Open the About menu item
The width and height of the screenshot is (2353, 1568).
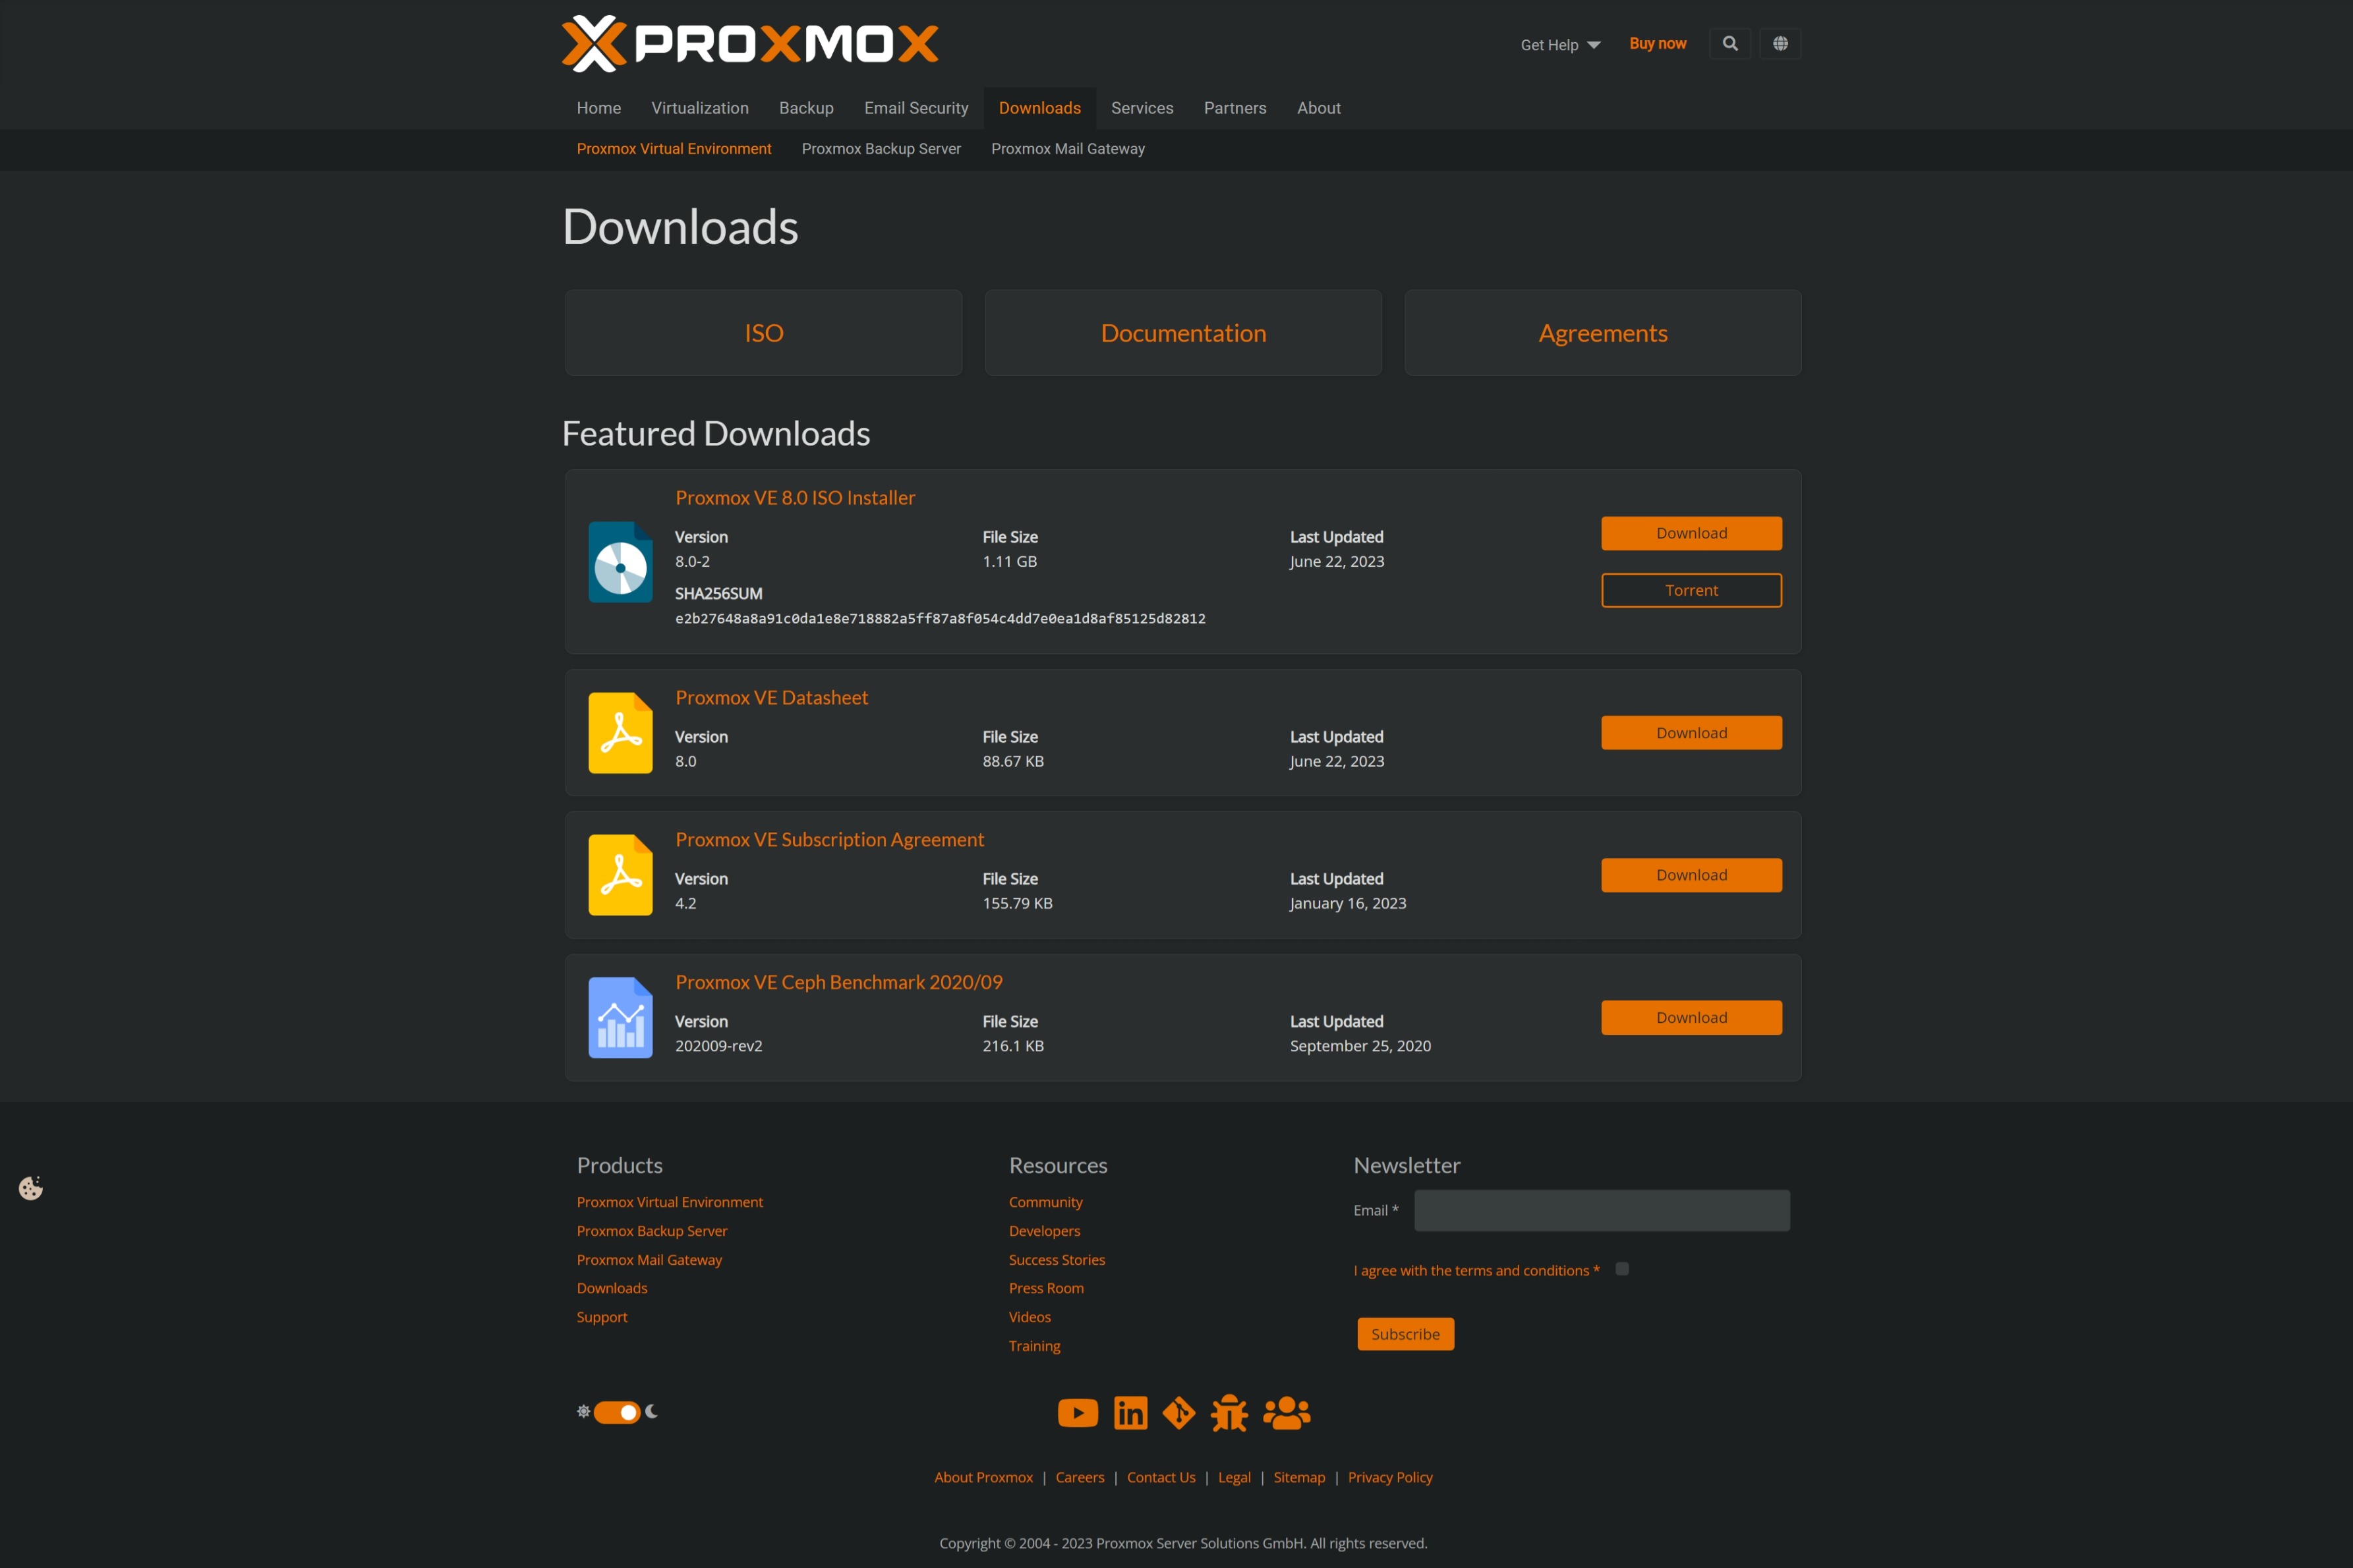pyautogui.click(x=1319, y=108)
